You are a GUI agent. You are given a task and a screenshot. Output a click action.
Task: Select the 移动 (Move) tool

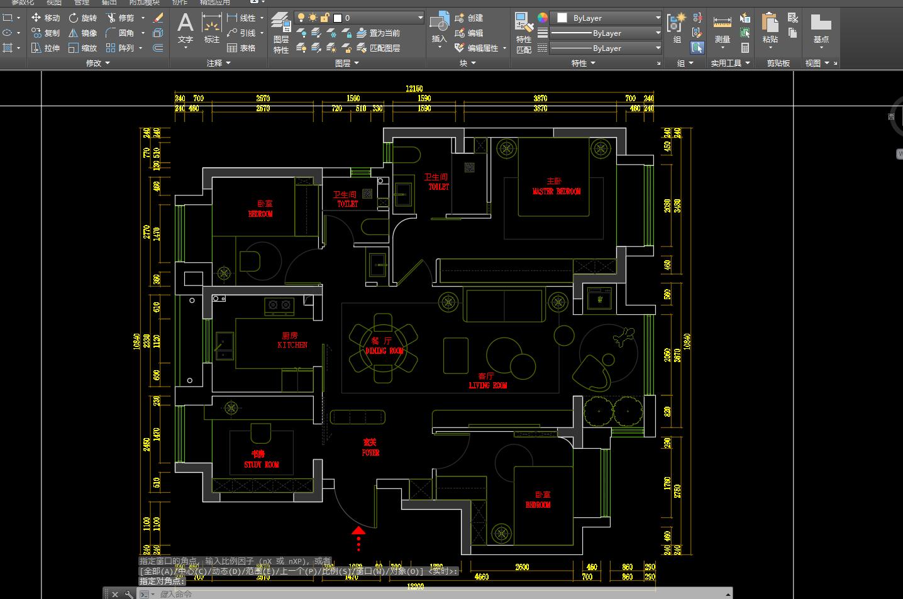tap(45, 18)
